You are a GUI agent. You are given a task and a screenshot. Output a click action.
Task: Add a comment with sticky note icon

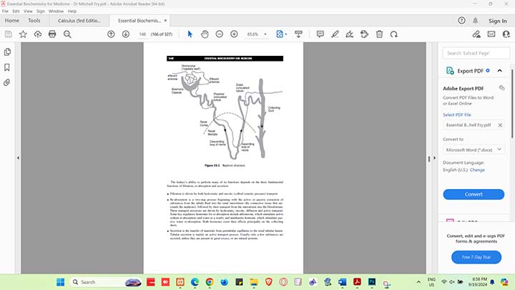pos(320,34)
